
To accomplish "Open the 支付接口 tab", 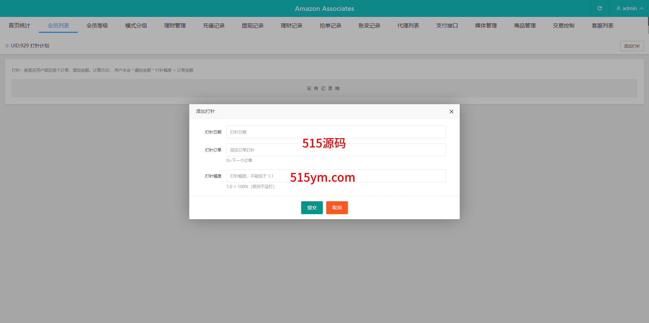I will tap(447, 26).
